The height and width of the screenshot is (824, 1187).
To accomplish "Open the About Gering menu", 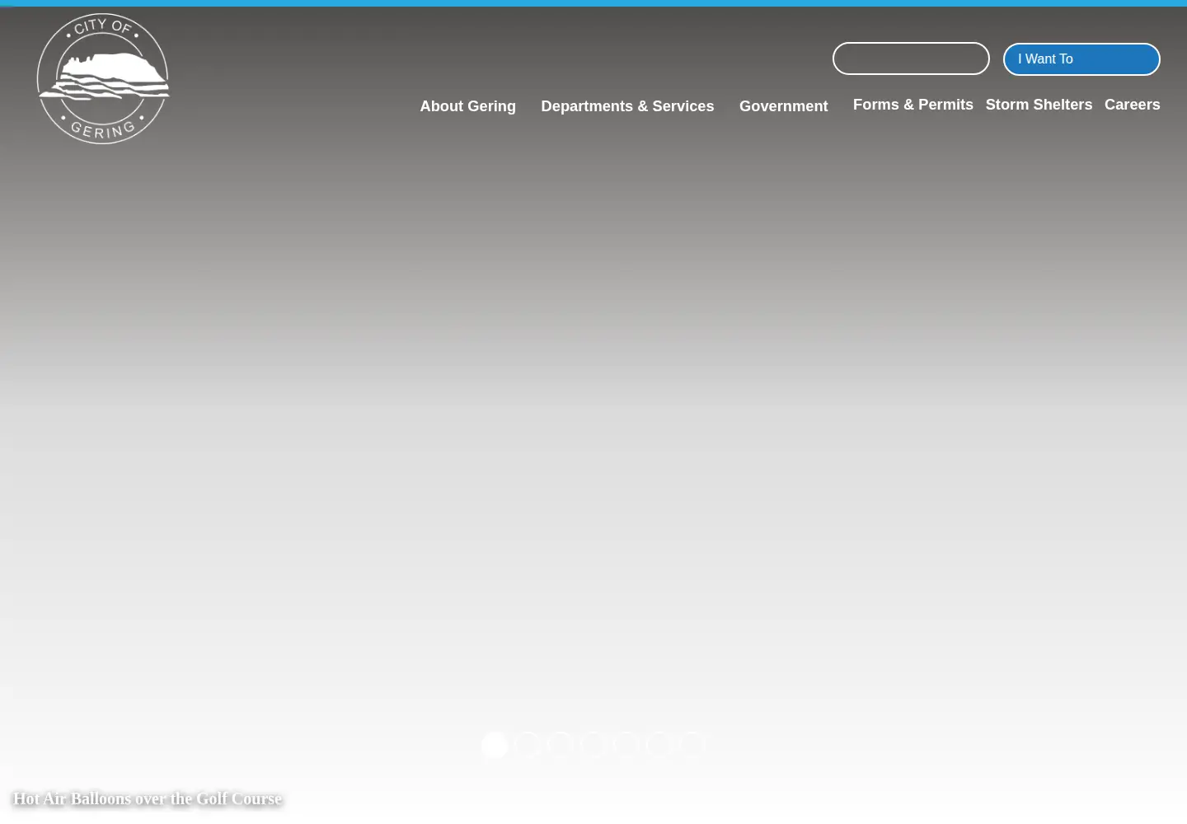I will pos(467,106).
